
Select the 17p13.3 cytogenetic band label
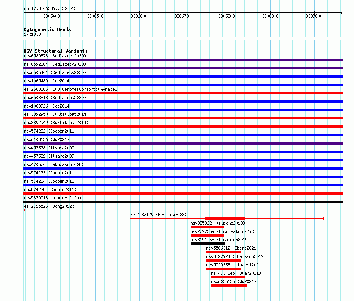tap(32, 34)
